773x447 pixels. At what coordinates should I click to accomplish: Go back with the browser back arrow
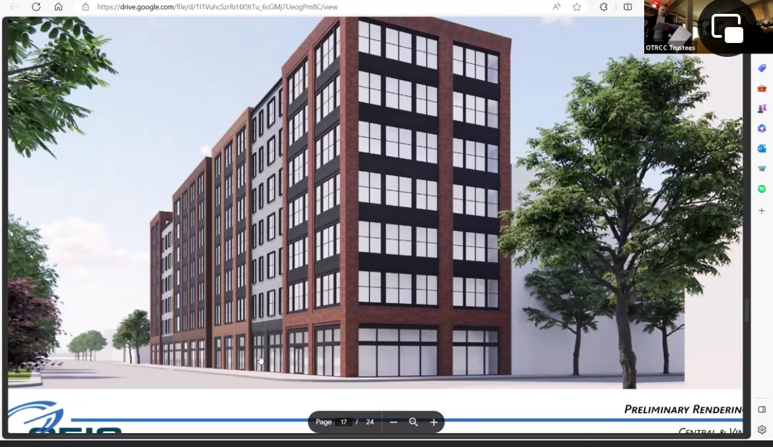click(x=14, y=7)
